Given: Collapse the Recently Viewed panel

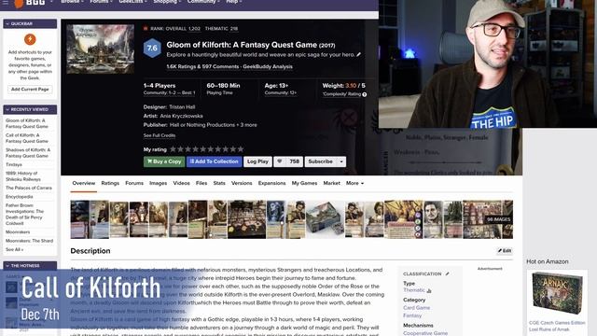Looking at the screenshot, I should (x=7, y=109).
